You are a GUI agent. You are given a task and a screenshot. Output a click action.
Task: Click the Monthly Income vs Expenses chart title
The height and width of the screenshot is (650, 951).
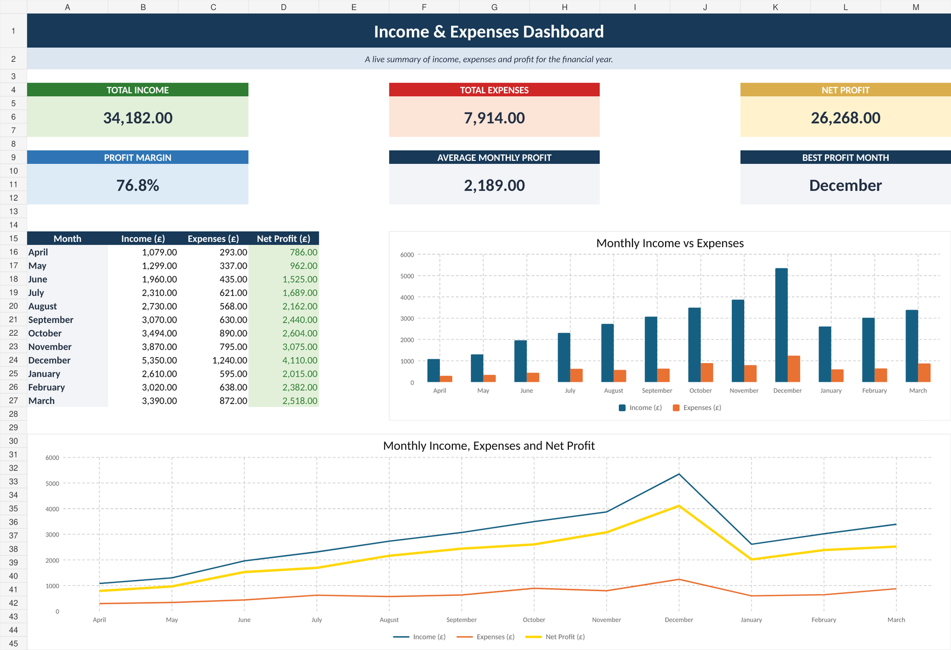(670, 243)
